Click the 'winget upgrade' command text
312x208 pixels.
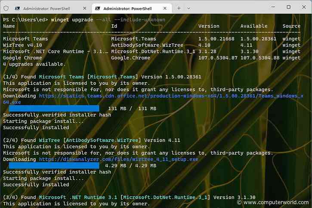point(72,20)
